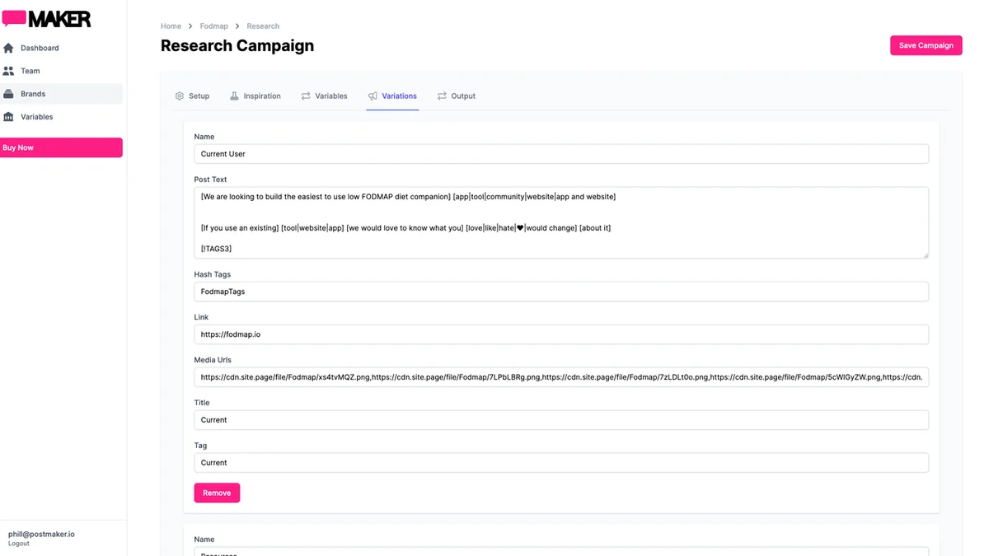This screenshot has height=556, width=989.
Task: Click the Logout link
Action: (x=19, y=544)
